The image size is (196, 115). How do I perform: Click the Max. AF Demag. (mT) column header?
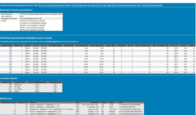coord(161,46)
